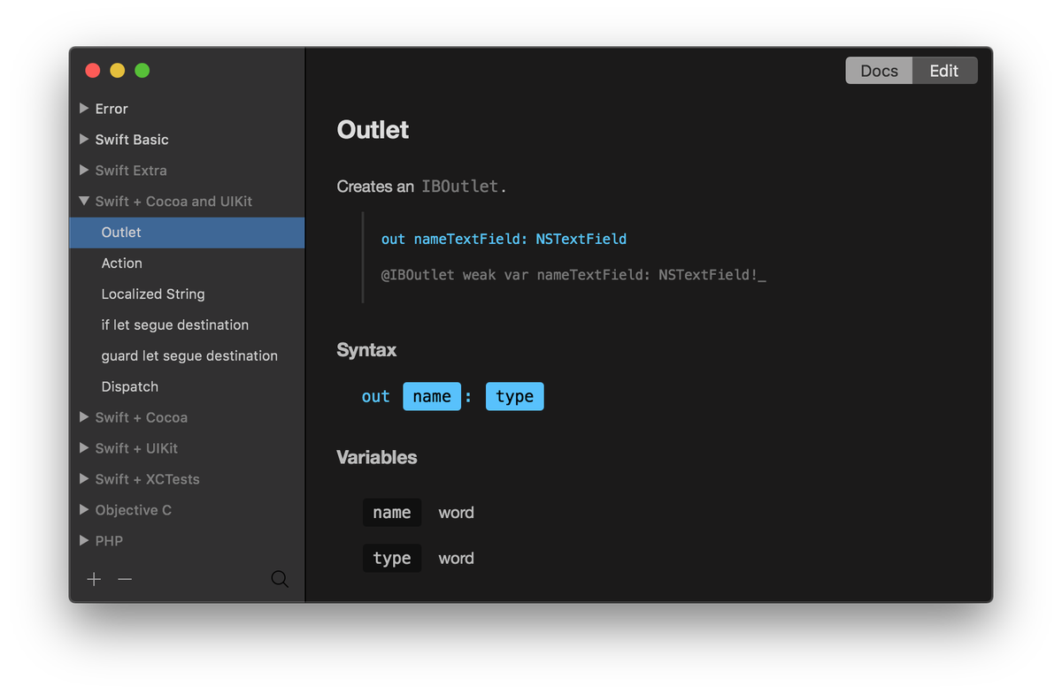Click the 'out' keyword in Syntax

375,397
